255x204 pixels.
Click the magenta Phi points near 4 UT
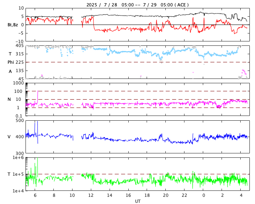point(244,73)
